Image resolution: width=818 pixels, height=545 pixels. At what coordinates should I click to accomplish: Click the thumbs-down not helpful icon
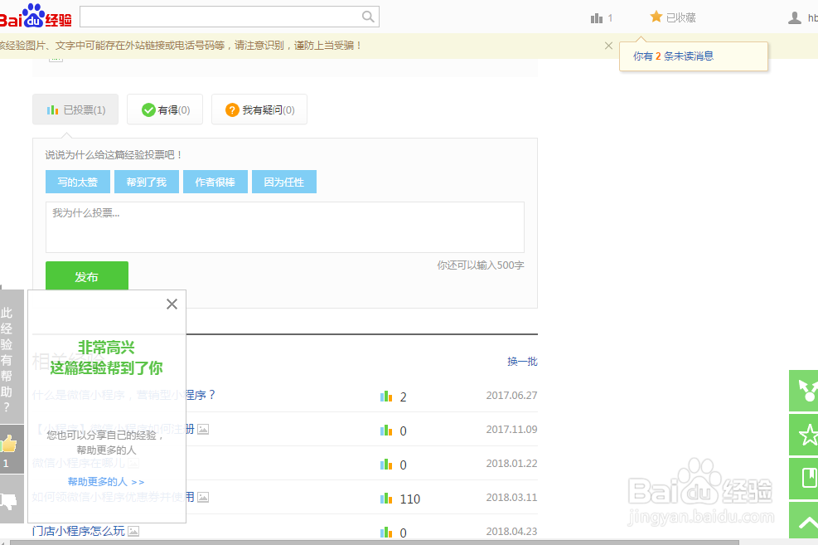point(9,501)
